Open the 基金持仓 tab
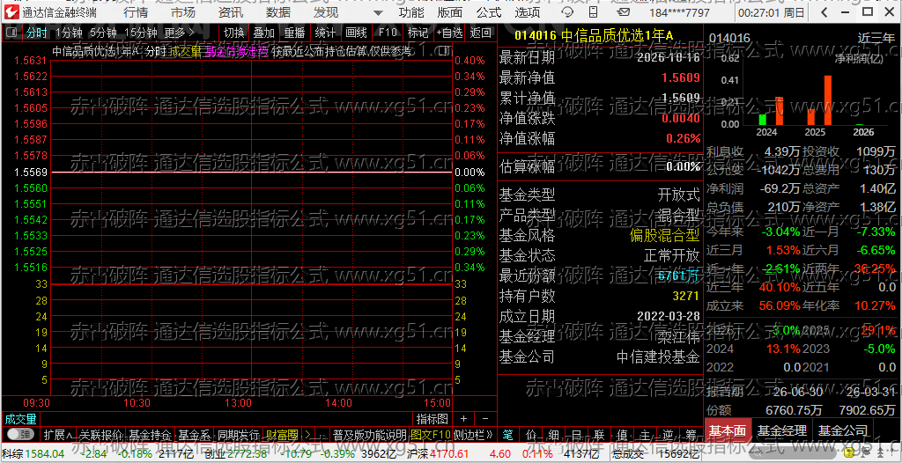The image size is (902, 463). click(x=150, y=434)
